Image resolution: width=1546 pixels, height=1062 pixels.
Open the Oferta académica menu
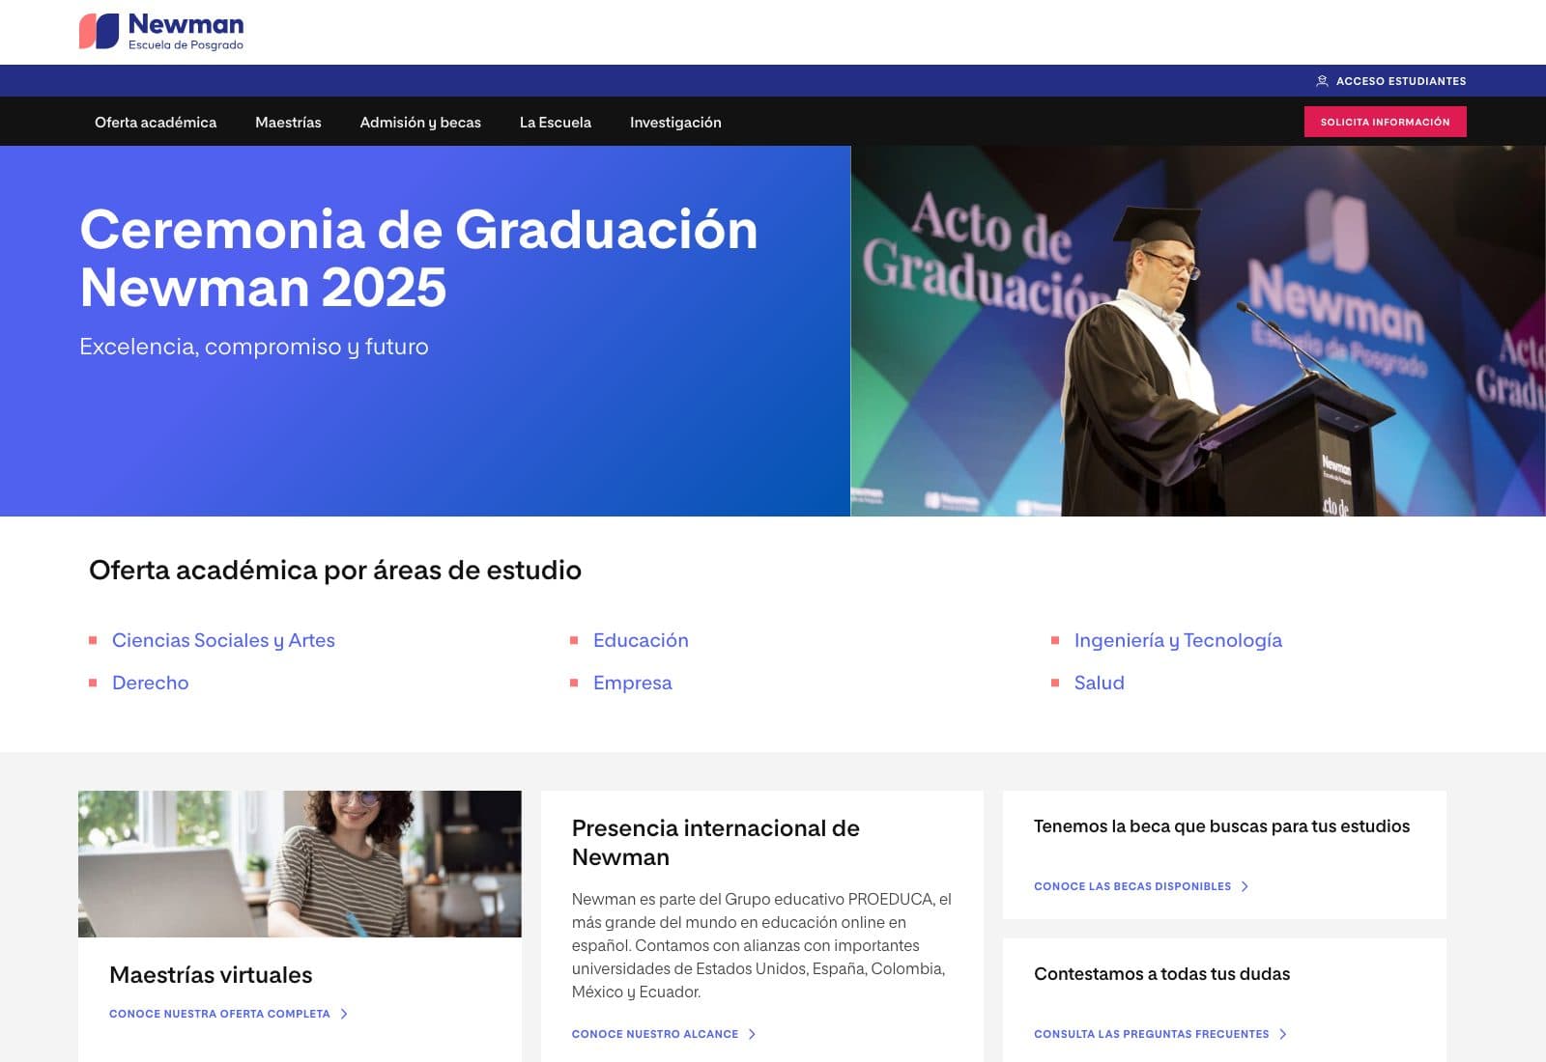tap(156, 123)
